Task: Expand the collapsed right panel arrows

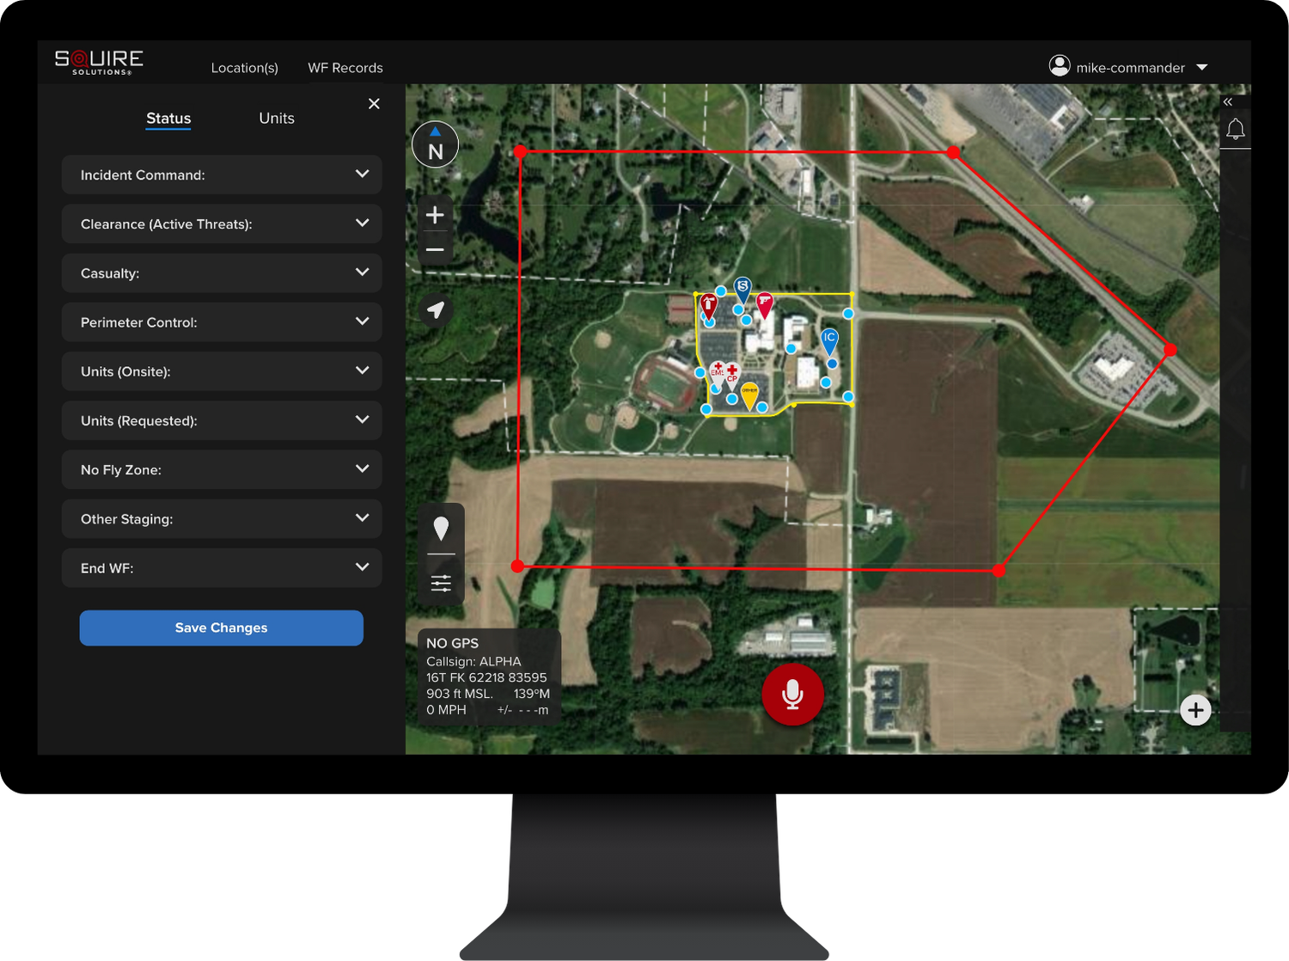Action: [1228, 101]
